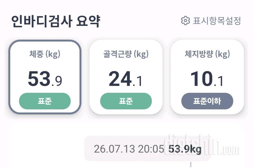
Task: Click the 체지방량 (kg) label text
Action: [207, 54]
